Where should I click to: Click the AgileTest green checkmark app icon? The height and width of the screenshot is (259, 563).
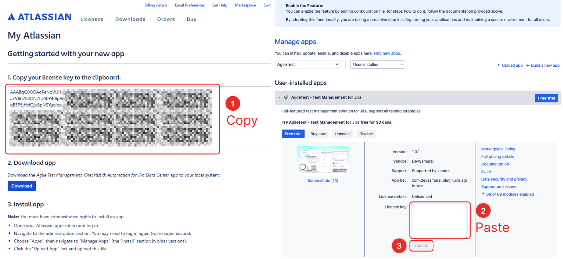(x=286, y=98)
